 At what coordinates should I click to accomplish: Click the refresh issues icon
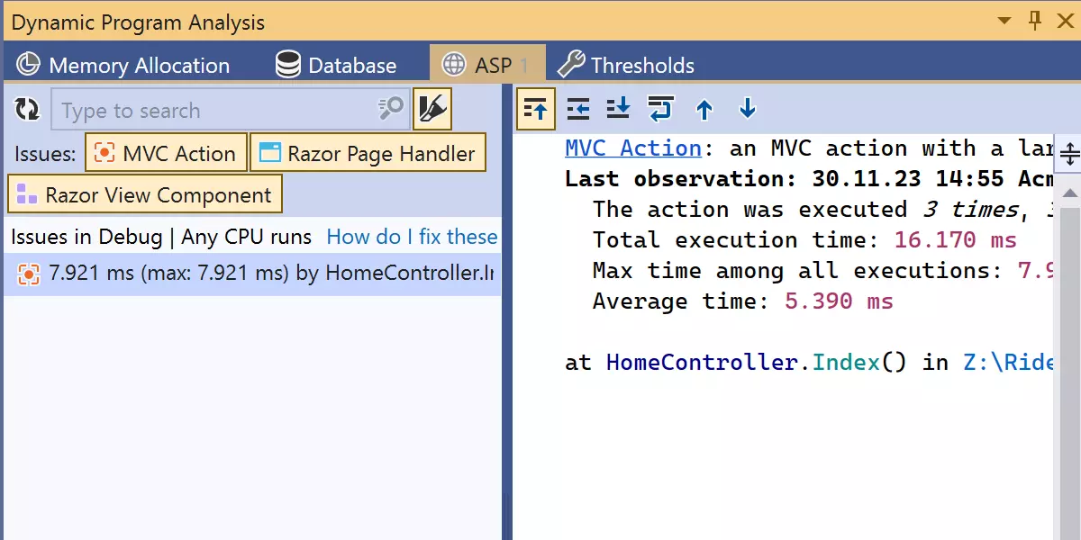tap(27, 110)
